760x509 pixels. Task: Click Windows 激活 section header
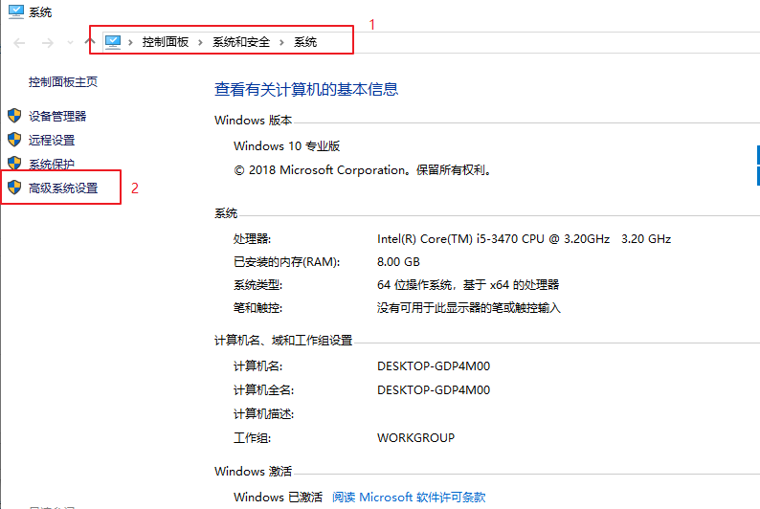pyautogui.click(x=253, y=472)
